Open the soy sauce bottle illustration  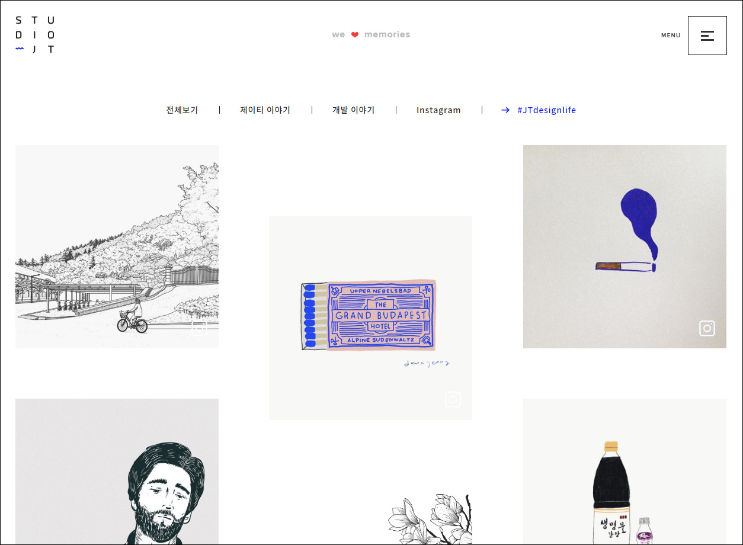point(624,472)
